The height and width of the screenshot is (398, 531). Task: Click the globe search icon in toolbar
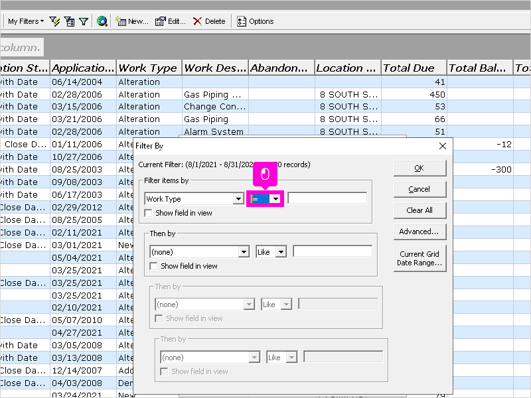point(102,21)
